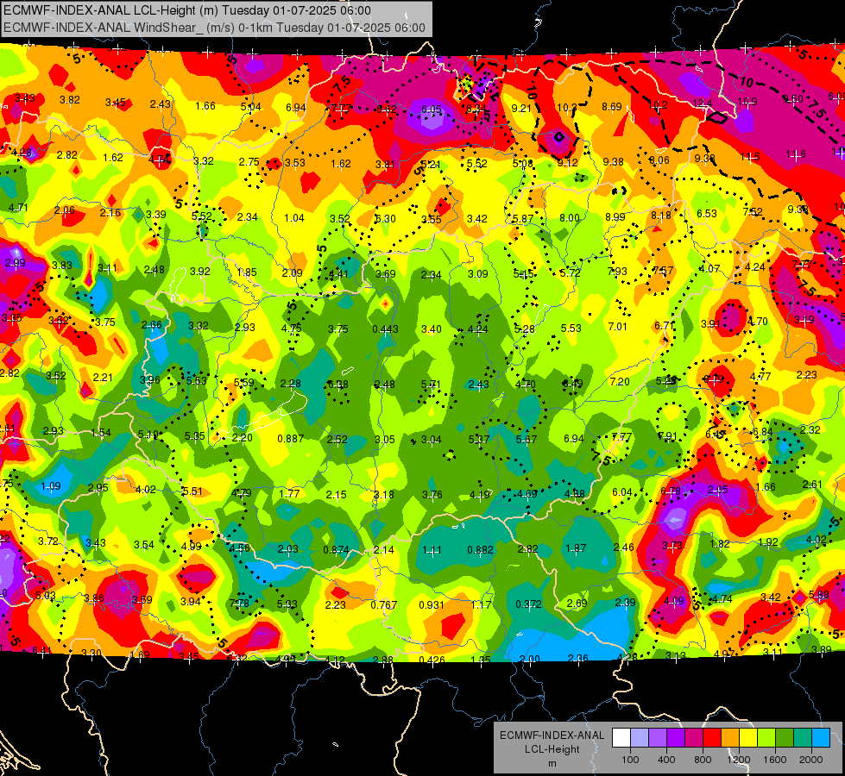This screenshot has height=776, width=845.
Task: Click the wind shear value 12.4
Action: [x=703, y=103]
